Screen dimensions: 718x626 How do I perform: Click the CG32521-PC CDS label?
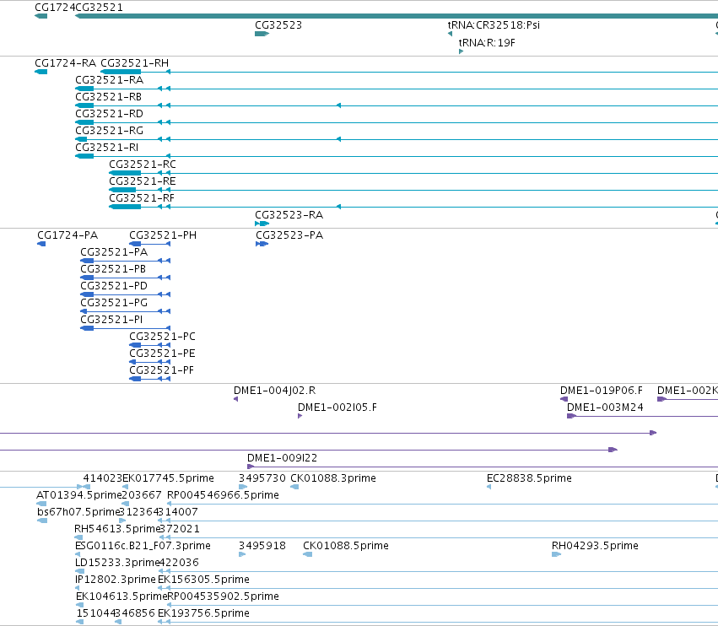(x=163, y=337)
